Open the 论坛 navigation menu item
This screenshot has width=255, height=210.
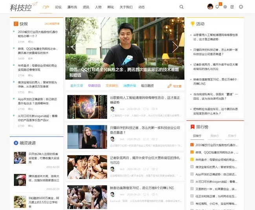coord(58,7)
